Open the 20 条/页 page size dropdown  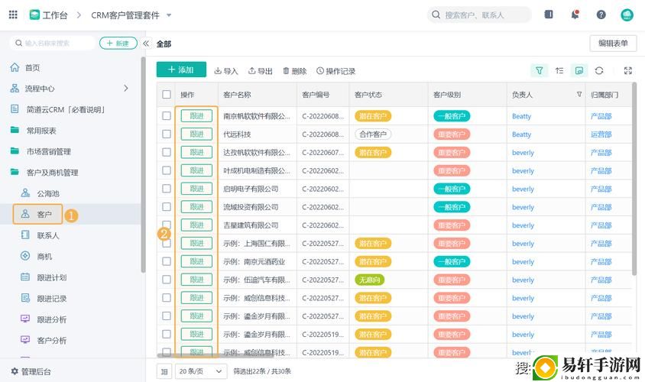pos(201,371)
